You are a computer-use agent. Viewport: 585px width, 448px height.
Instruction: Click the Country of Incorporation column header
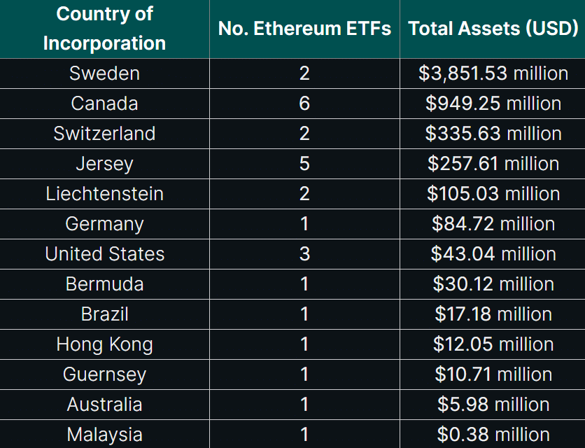[104, 28]
